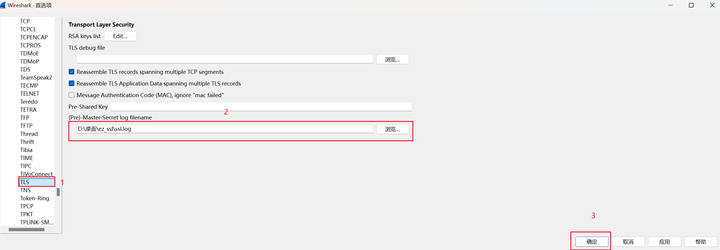720x250 pixels.
Task: Click the protocol list vertical scrollbar thumb
Action: 58,192
